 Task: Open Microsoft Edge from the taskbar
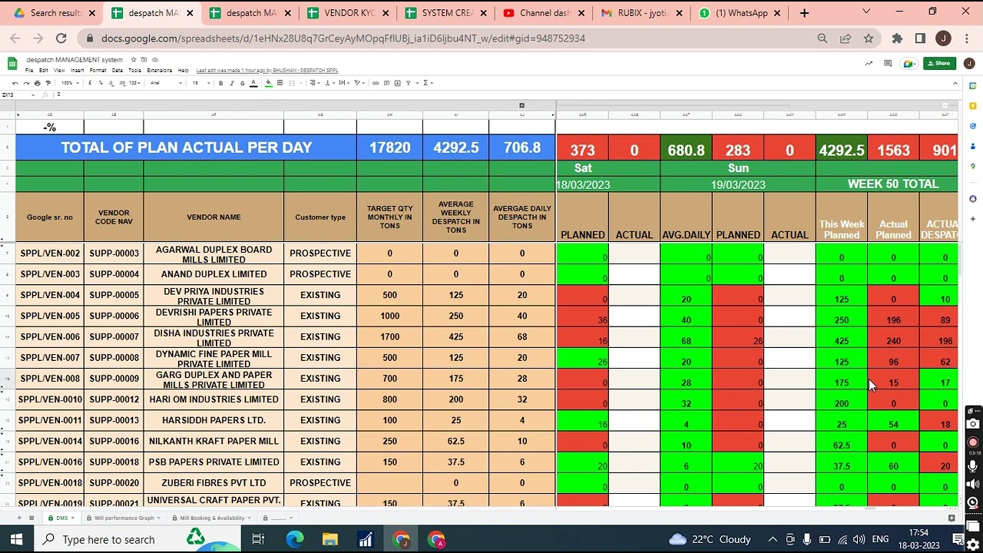(295, 539)
